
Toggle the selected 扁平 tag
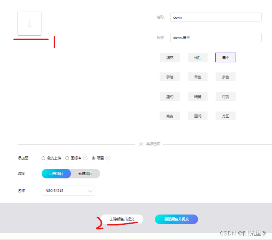tap(226, 58)
